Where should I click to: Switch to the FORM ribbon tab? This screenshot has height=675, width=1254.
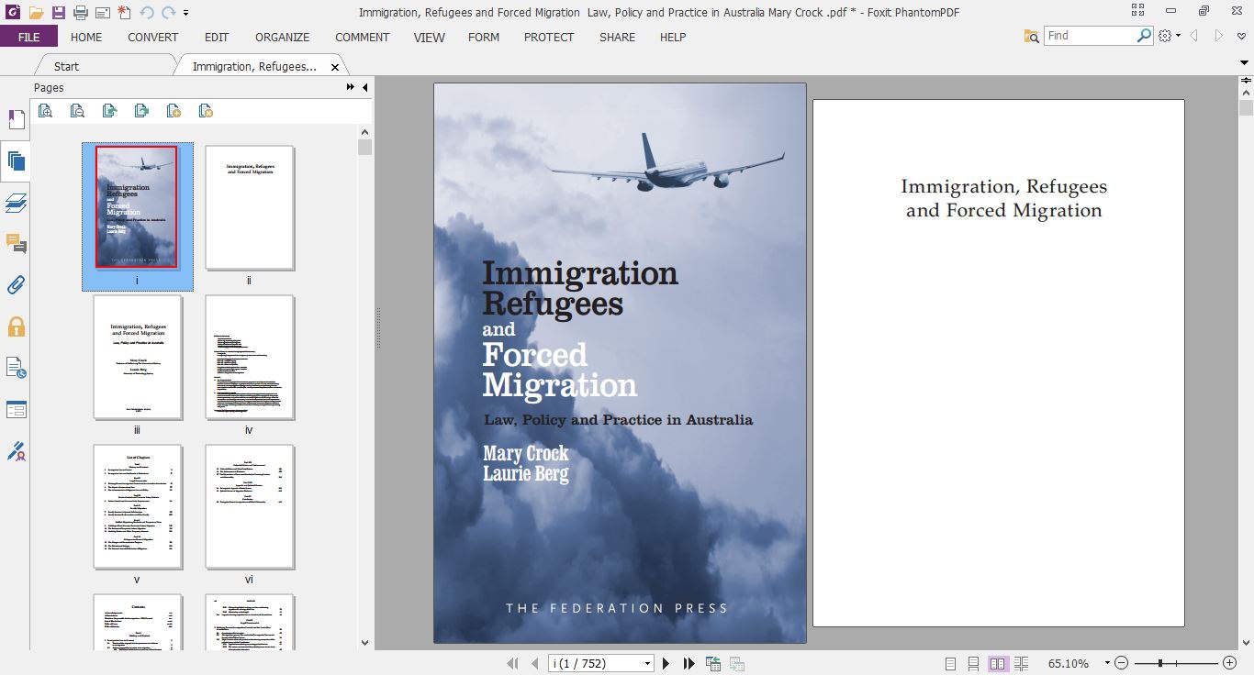[484, 37]
